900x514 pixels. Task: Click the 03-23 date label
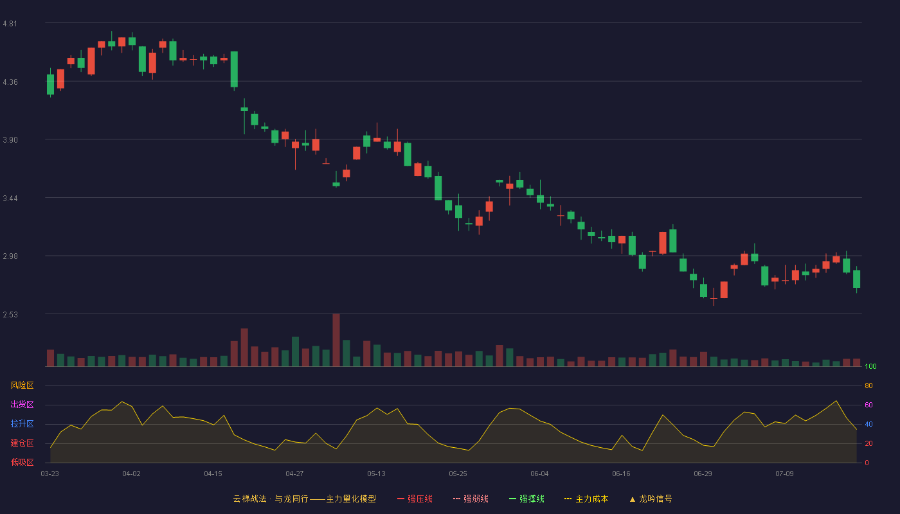[50, 474]
